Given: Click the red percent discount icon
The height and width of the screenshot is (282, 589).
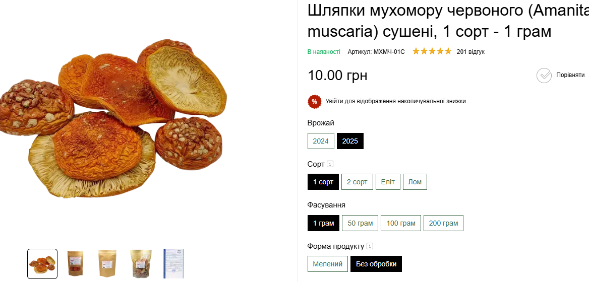Looking at the screenshot, I should (315, 101).
